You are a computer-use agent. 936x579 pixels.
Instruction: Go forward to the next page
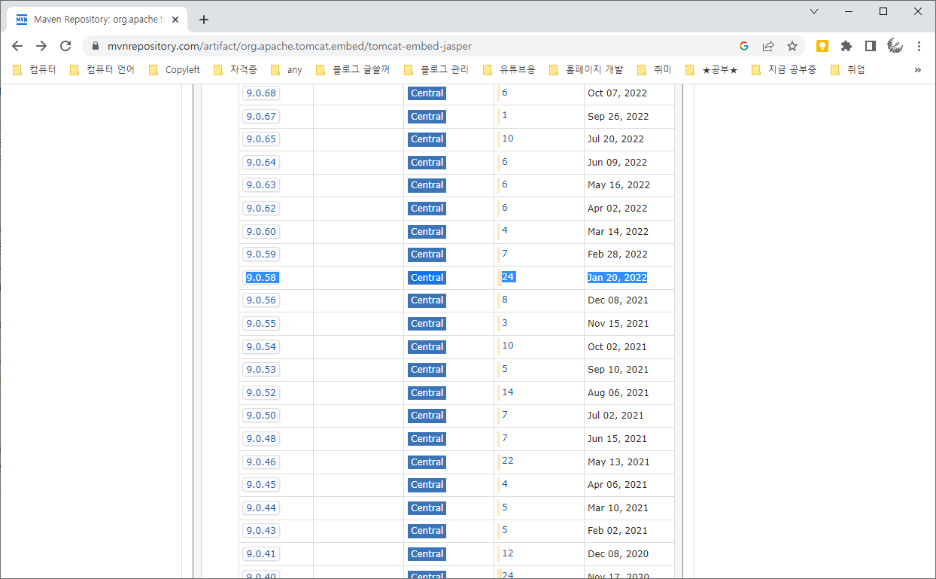click(41, 46)
